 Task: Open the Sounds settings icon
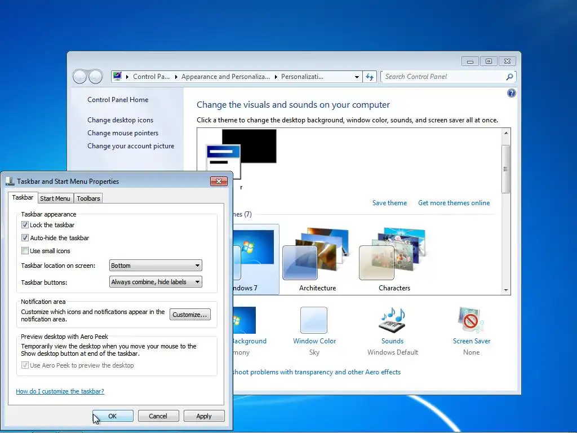coord(392,320)
